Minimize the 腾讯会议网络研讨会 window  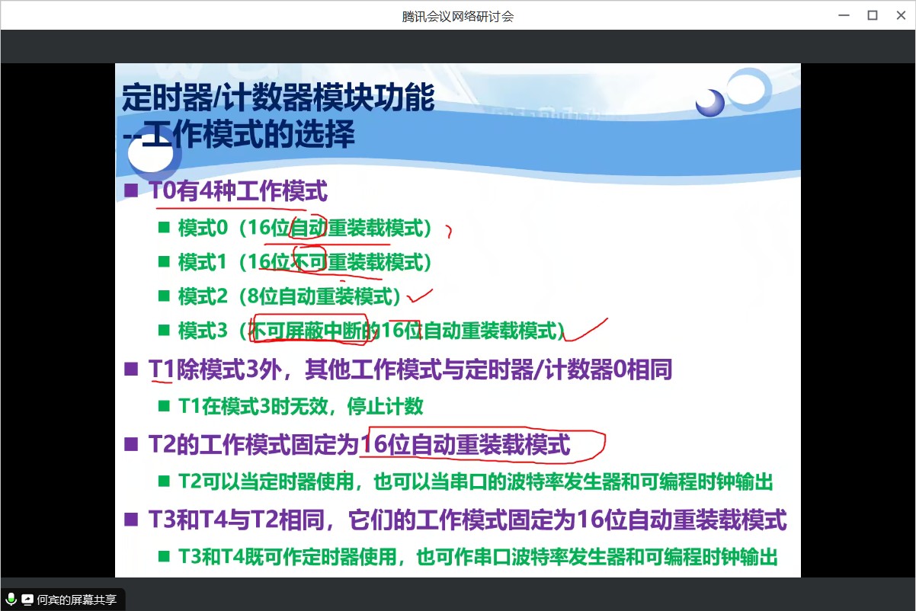click(844, 15)
